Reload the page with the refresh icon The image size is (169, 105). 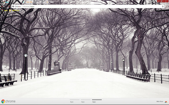(9, 6)
